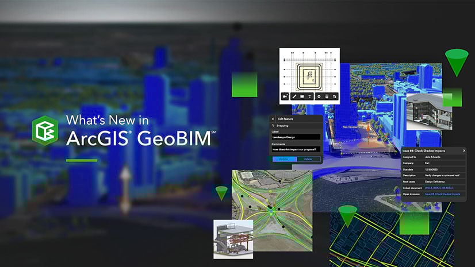The height and width of the screenshot is (267, 475).
Task: Click the circle point tool in drawing toolbar
Action: click(319, 96)
